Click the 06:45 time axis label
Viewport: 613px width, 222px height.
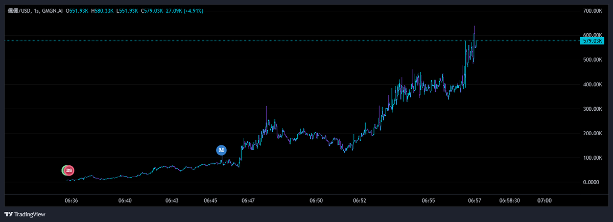coord(210,201)
